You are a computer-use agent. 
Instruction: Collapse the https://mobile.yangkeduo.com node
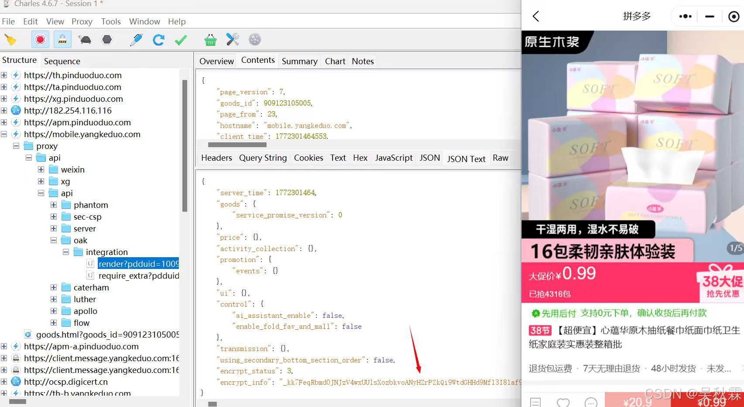coord(4,134)
